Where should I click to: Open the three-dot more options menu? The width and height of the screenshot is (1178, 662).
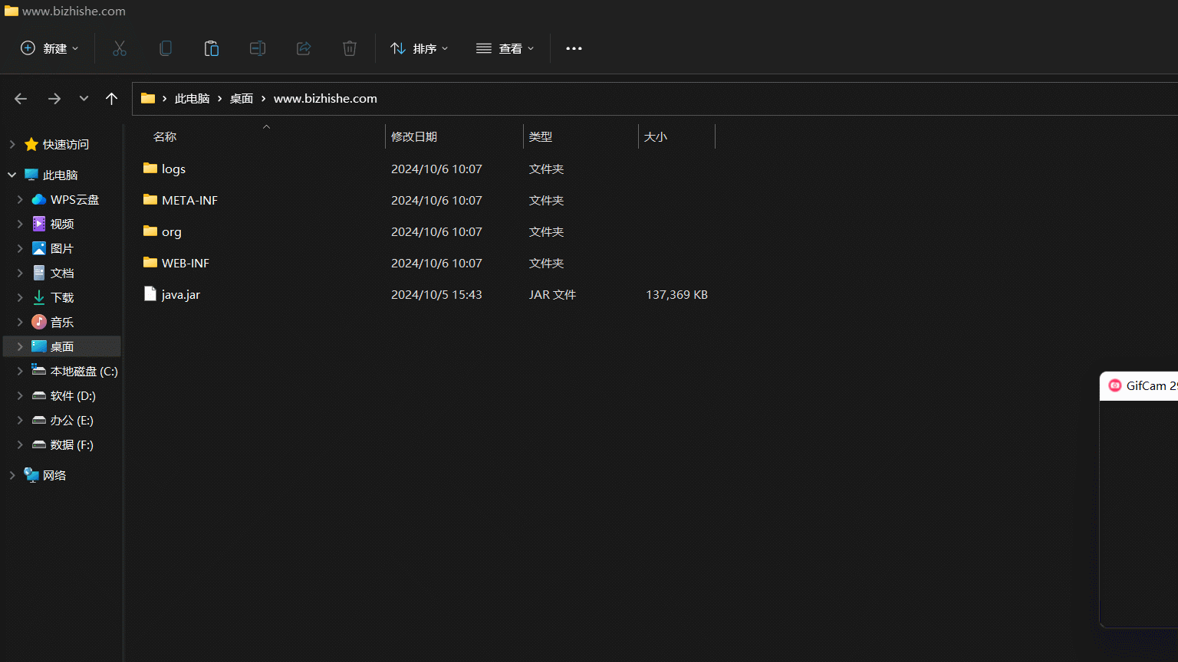click(x=574, y=48)
